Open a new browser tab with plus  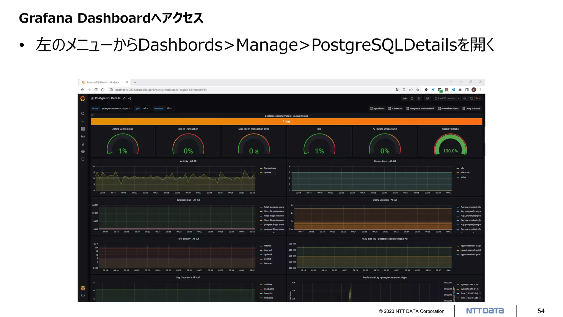[x=135, y=82]
